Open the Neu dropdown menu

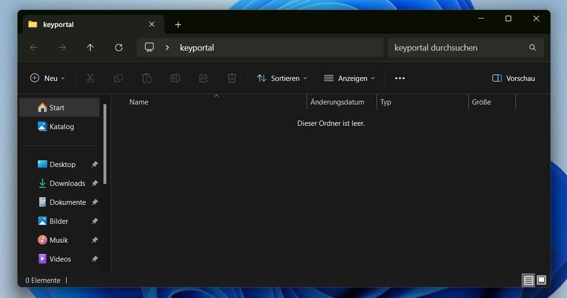(x=47, y=78)
